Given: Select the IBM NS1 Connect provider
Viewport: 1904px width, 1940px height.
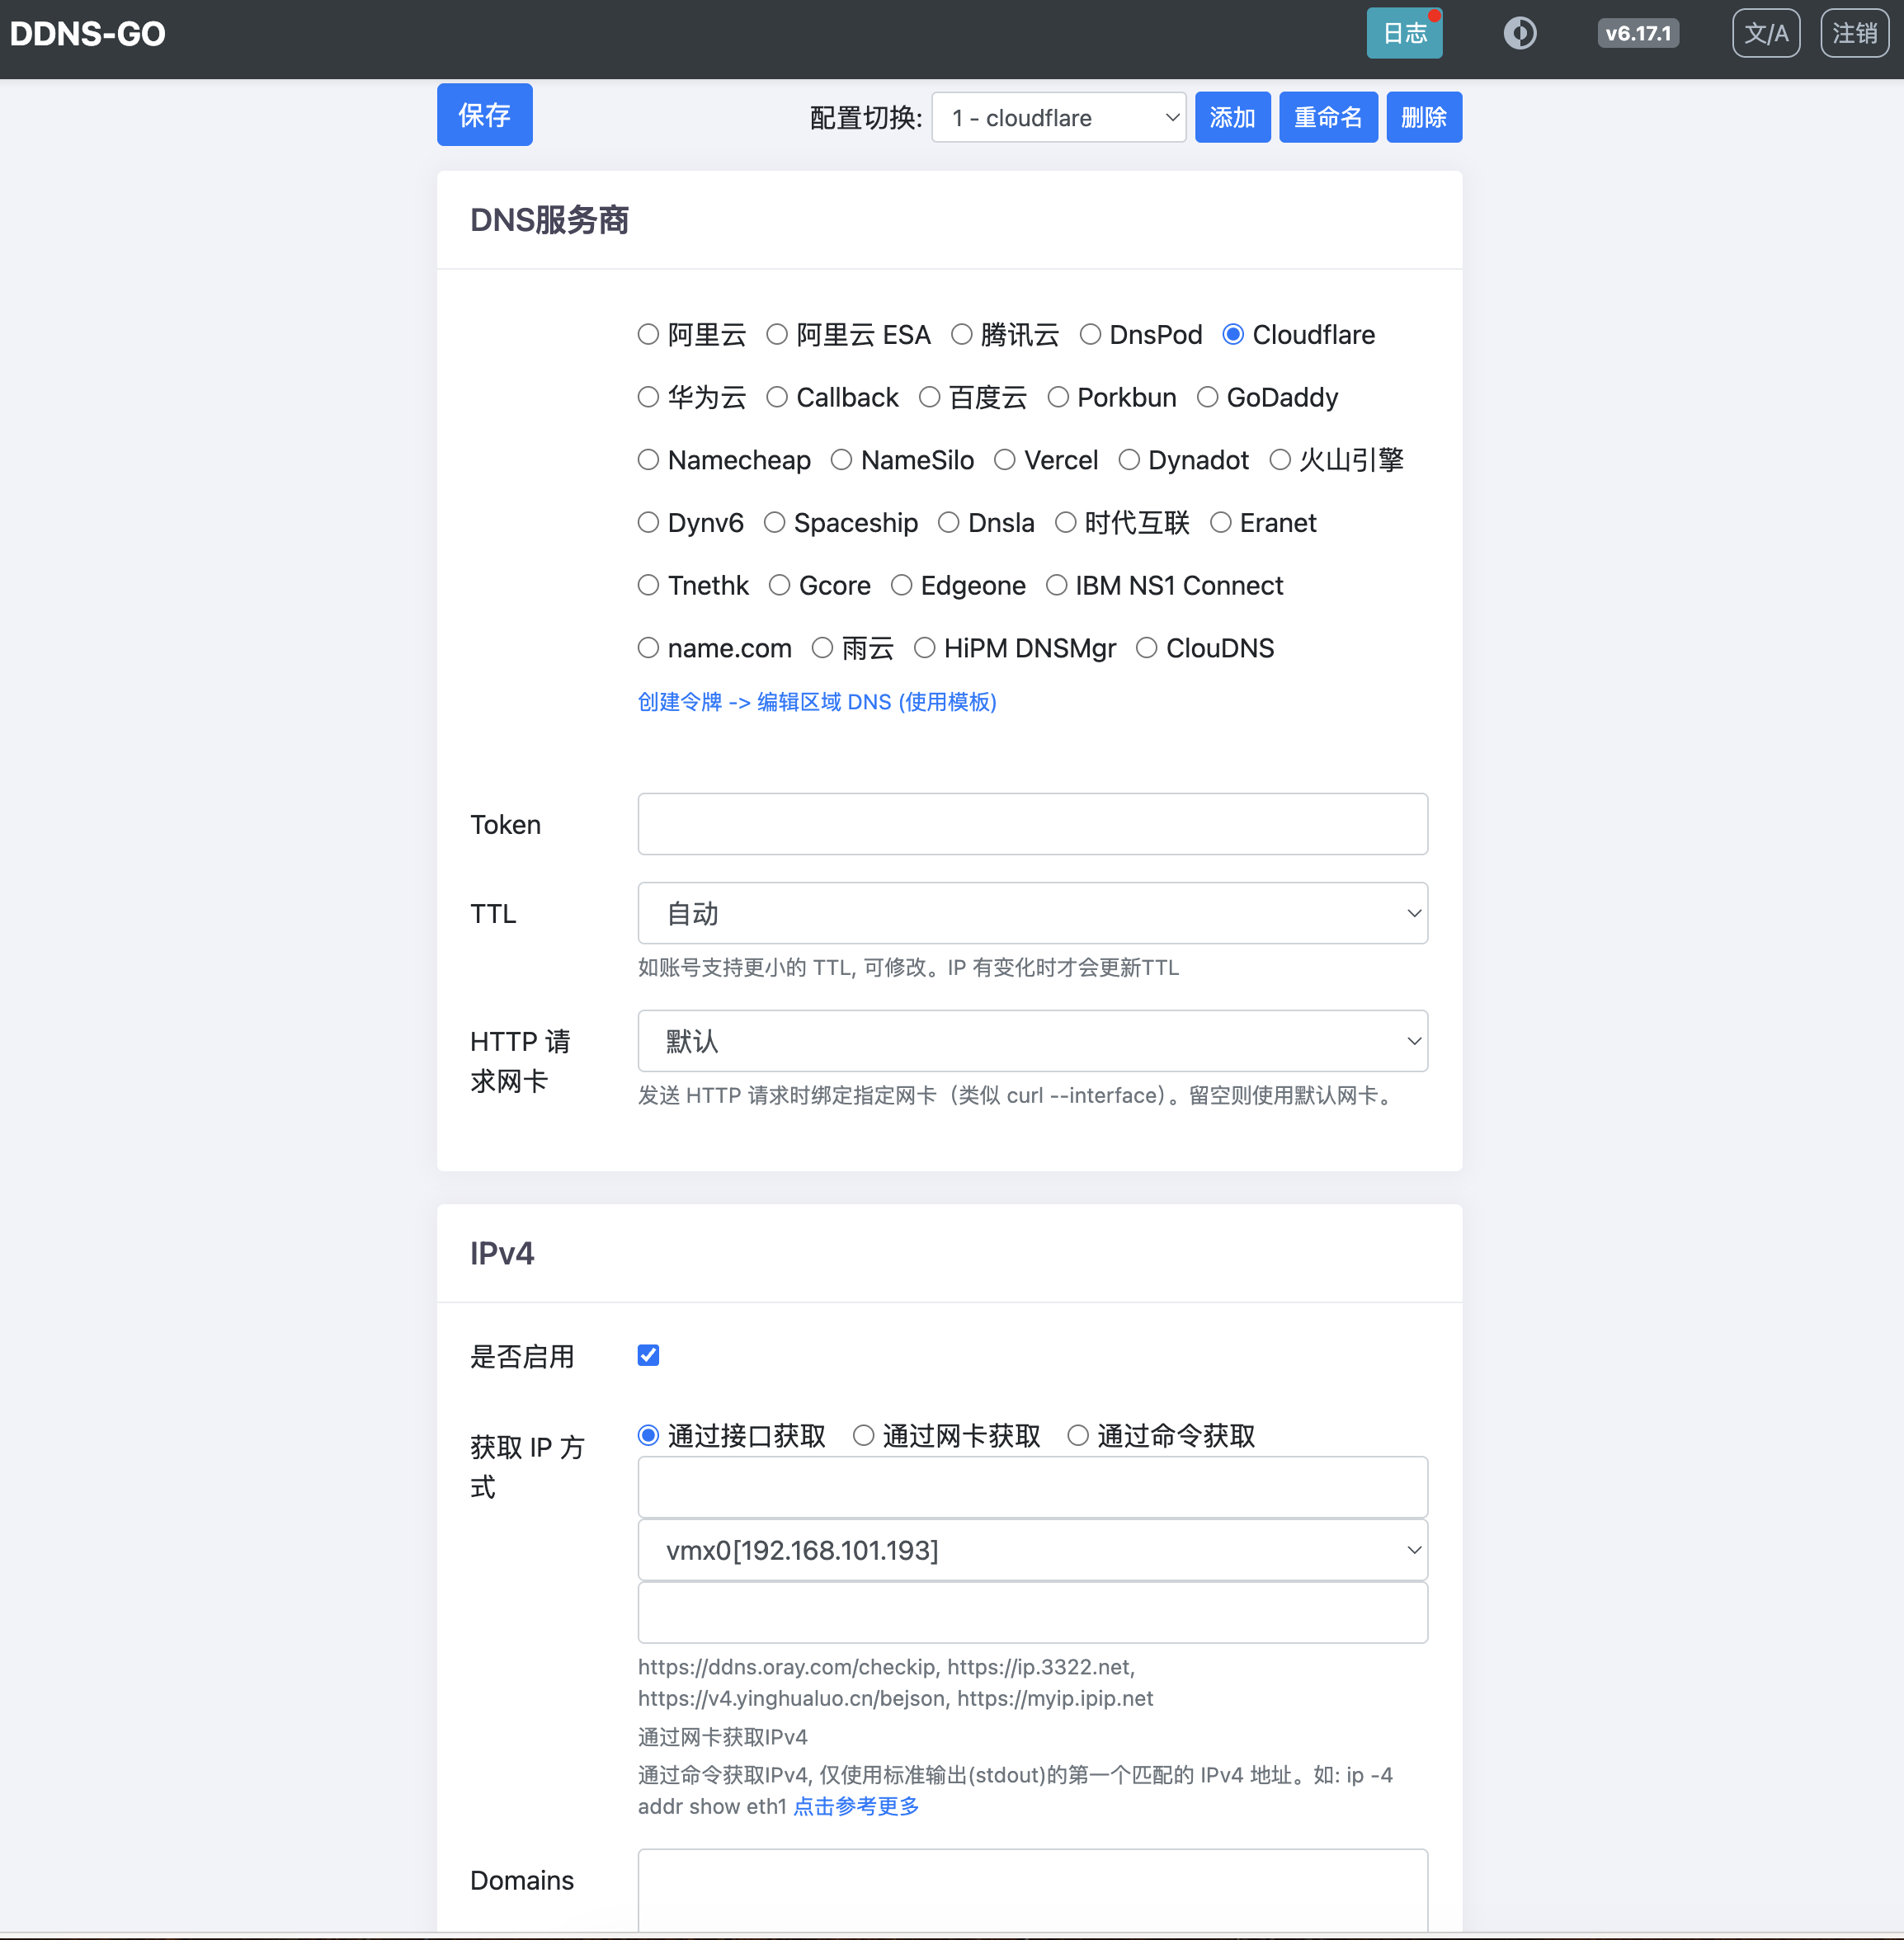Looking at the screenshot, I should coord(1056,585).
